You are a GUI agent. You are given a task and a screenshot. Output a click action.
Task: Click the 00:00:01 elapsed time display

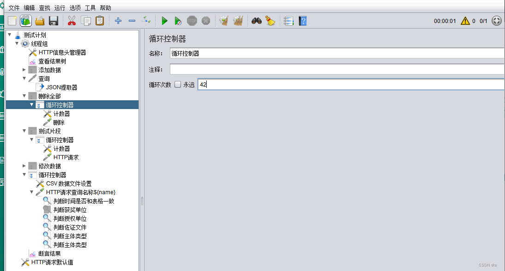tap(445, 21)
